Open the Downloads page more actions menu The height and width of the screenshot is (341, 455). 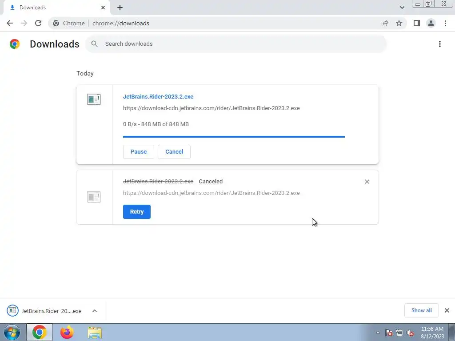(439, 44)
